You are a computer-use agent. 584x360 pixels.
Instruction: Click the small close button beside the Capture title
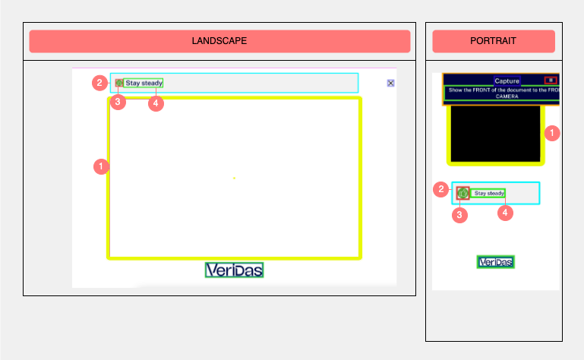pyautogui.click(x=551, y=80)
